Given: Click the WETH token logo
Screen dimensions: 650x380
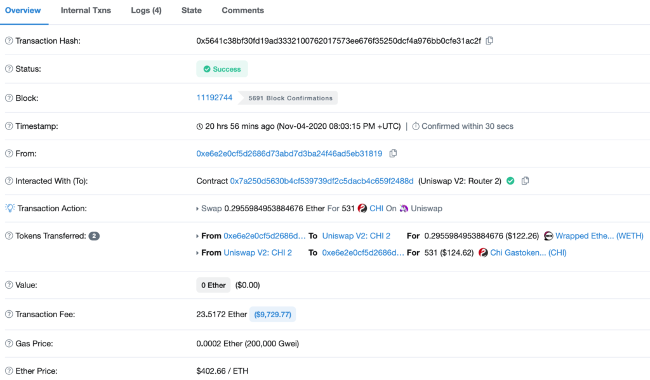Looking at the screenshot, I should pyautogui.click(x=548, y=236).
